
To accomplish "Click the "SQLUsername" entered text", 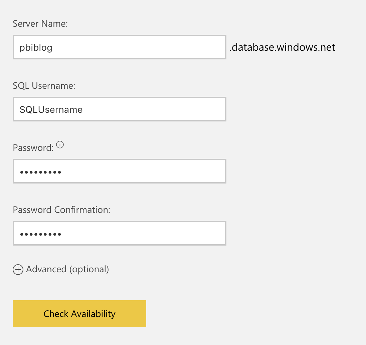I will coord(51,109).
